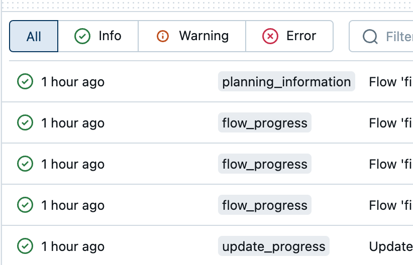The width and height of the screenshot is (413, 265).
Task: Click the magnifier icon in filter field
Action: (x=370, y=37)
